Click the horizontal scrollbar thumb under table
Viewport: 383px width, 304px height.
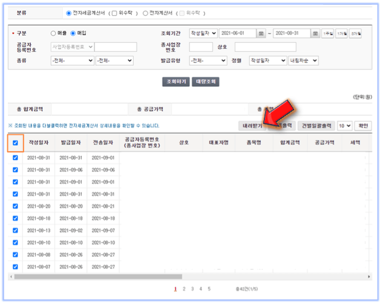pyautogui.click(x=98, y=277)
